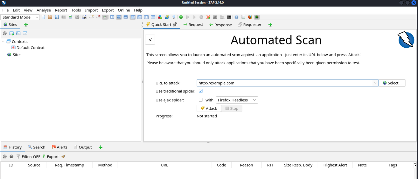Open the ZAP Options dialog

point(77,17)
